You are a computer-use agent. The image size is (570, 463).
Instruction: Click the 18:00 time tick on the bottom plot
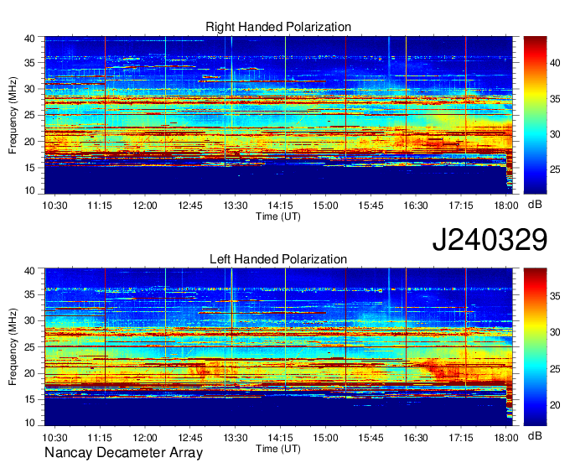click(x=506, y=438)
